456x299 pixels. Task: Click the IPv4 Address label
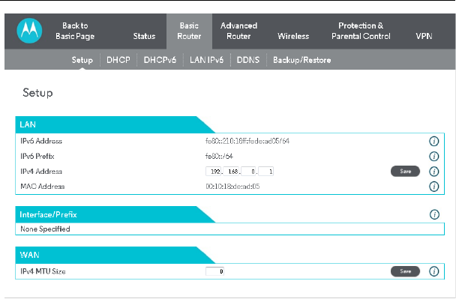tap(41, 172)
